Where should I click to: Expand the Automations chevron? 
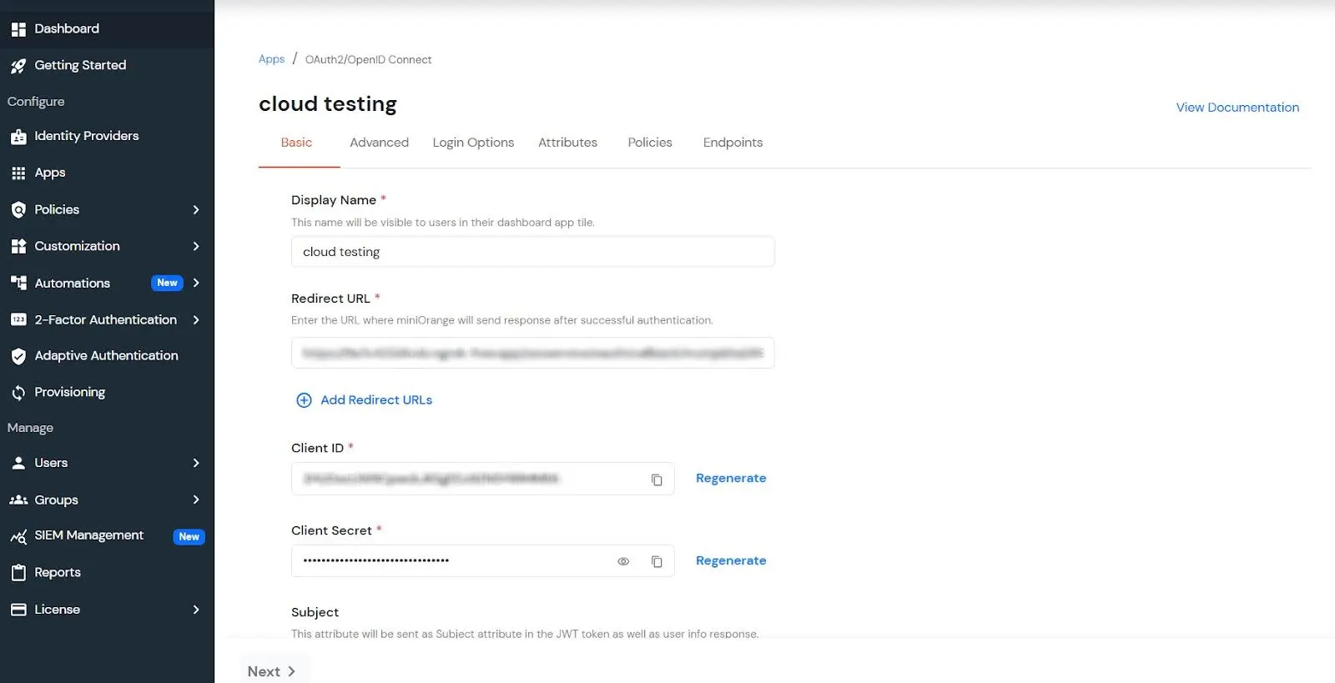click(196, 284)
